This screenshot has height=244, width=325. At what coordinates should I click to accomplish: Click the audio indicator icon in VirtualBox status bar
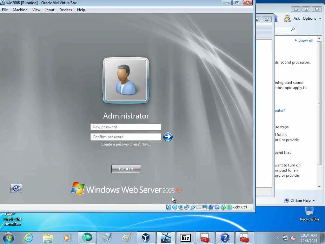[181, 207]
